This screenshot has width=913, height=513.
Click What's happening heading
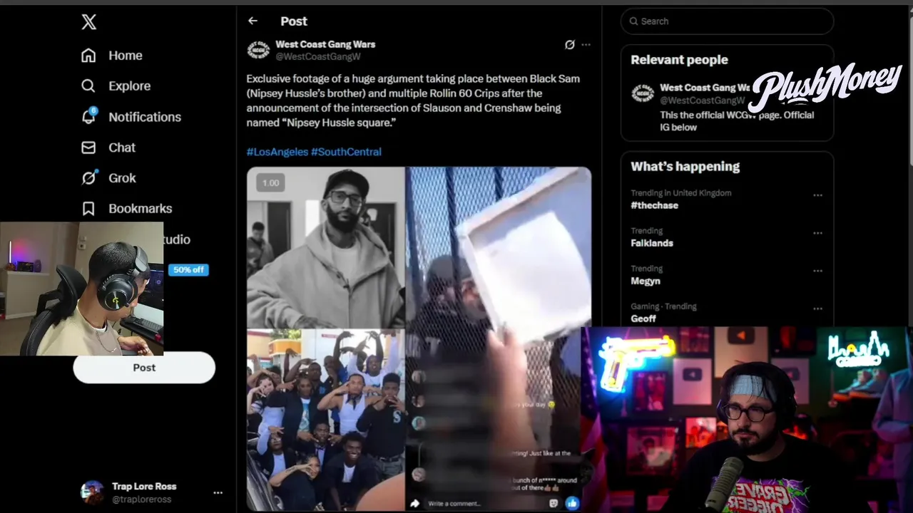point(685,167)
